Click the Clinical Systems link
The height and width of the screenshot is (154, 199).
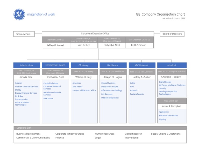click(x=108, y=83)
